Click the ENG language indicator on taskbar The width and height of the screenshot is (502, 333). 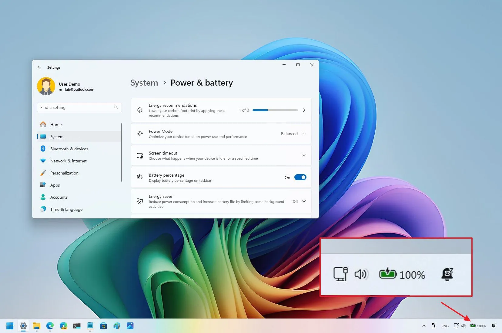click(445, 326)
